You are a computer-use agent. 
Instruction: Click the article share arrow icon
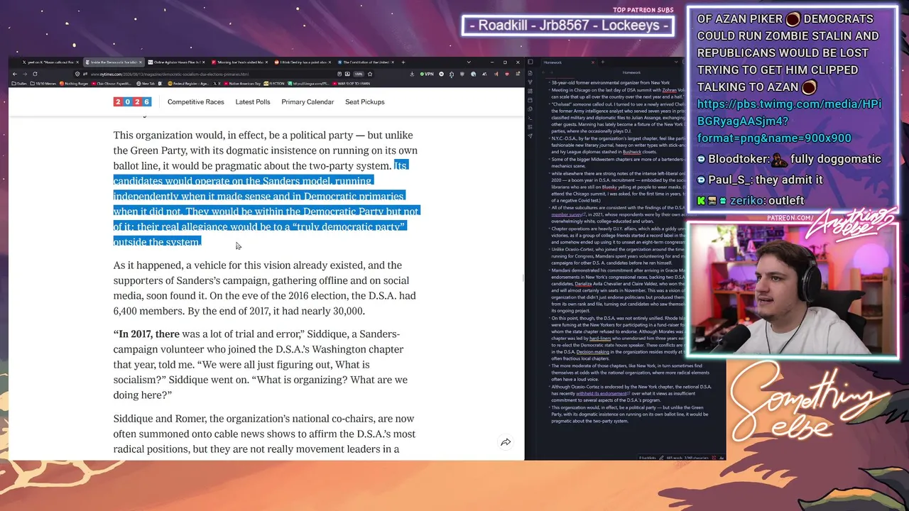[x=506, y=442]
